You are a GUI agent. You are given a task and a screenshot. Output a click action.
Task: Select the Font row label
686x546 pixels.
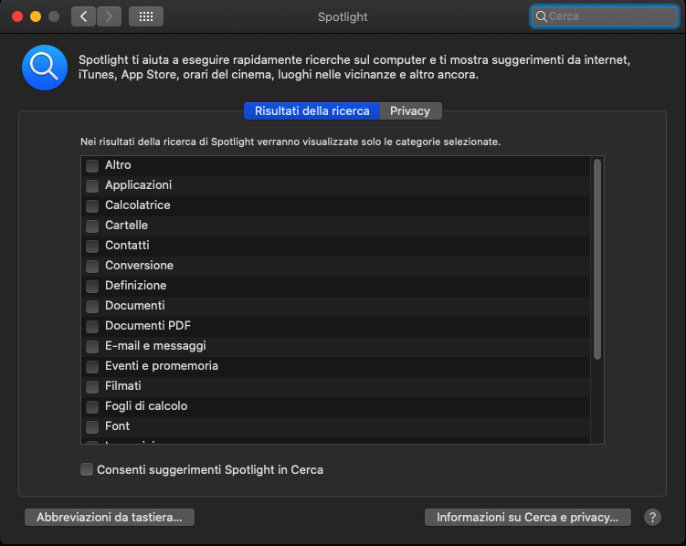(x=117, y=426)
